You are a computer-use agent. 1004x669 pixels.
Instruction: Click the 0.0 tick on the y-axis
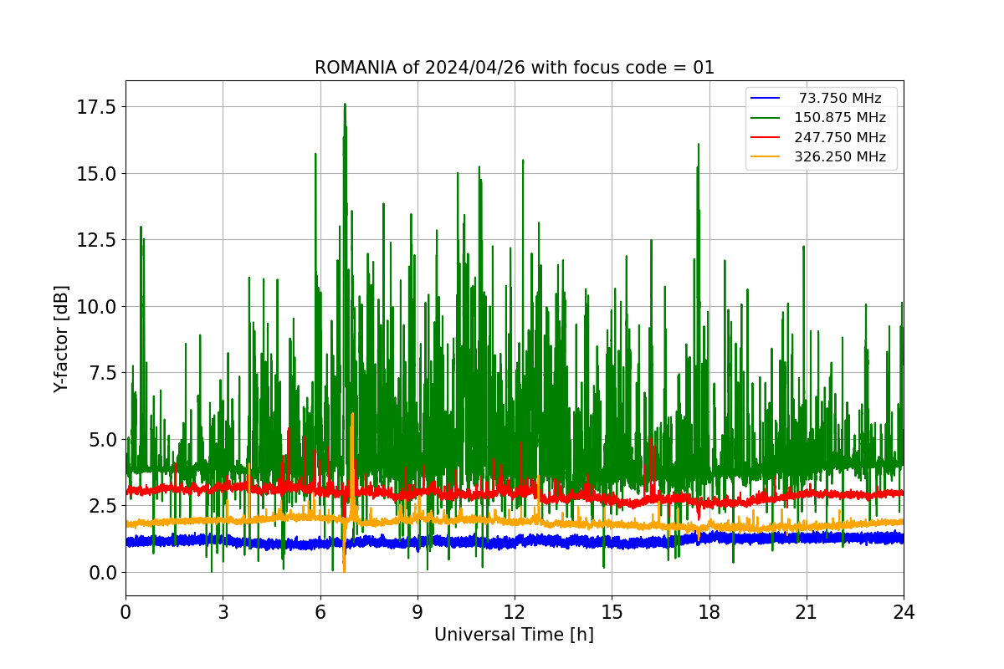[101, 572]
